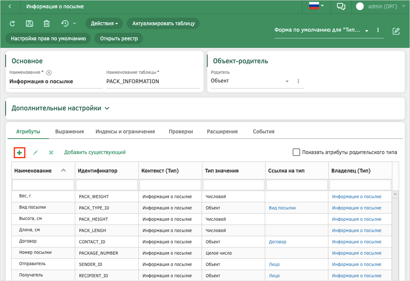This screenshot has height=281, width=410.
Task: Delete the type with trash icon
Action: click(x=47, y=24)
